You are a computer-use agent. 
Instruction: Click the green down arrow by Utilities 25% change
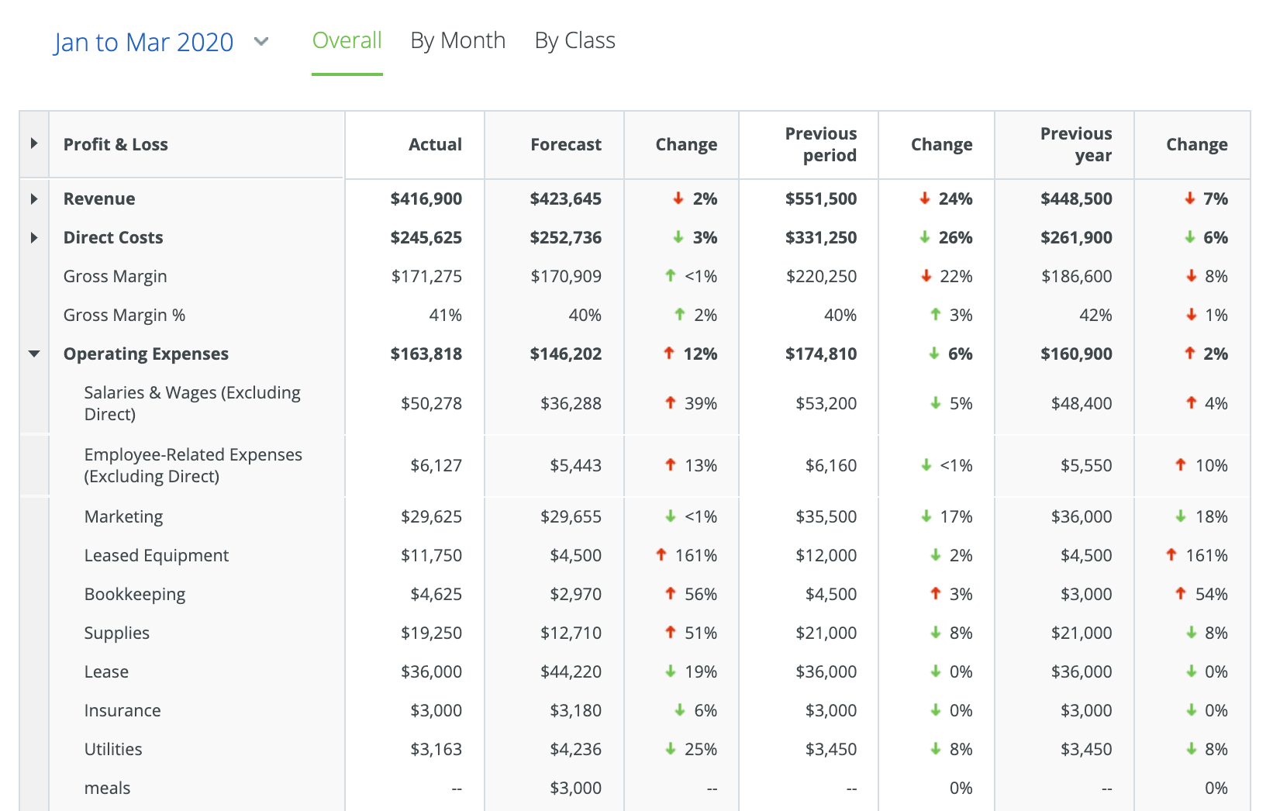(670, 749)
